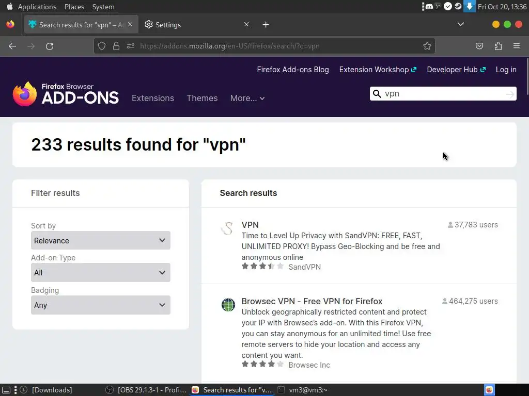The height and width of the screenshot is (396, 529).
Task: Click the Browsec Inc author name
Action: pos(309,365)
